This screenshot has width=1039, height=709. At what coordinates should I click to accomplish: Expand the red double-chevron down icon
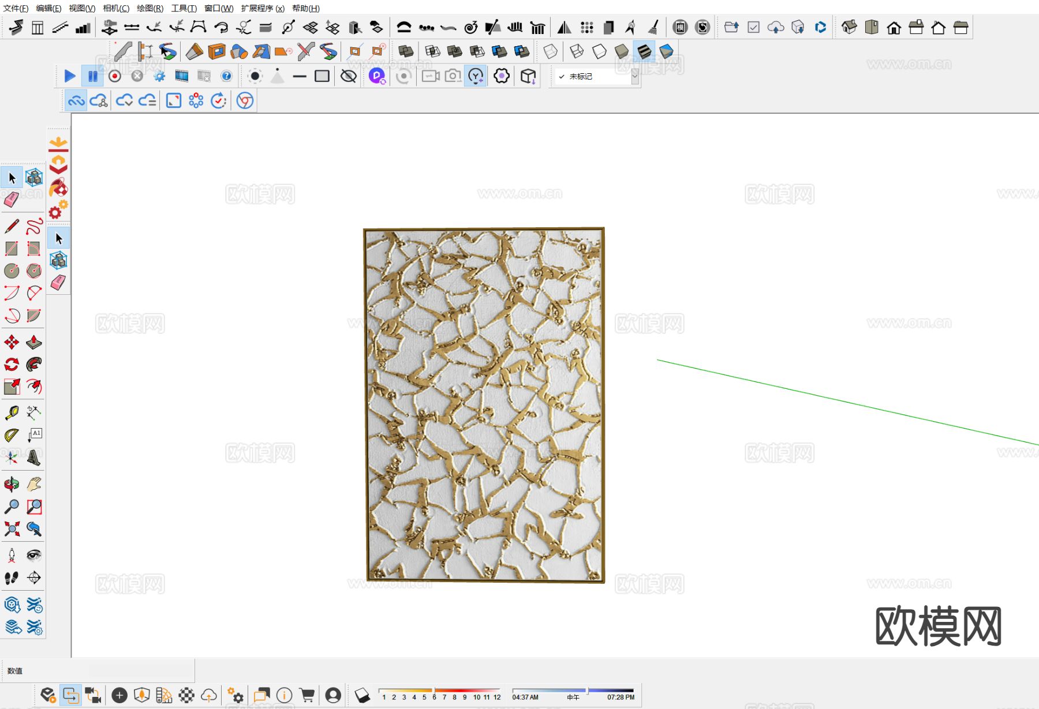click(x=58, y=166)
